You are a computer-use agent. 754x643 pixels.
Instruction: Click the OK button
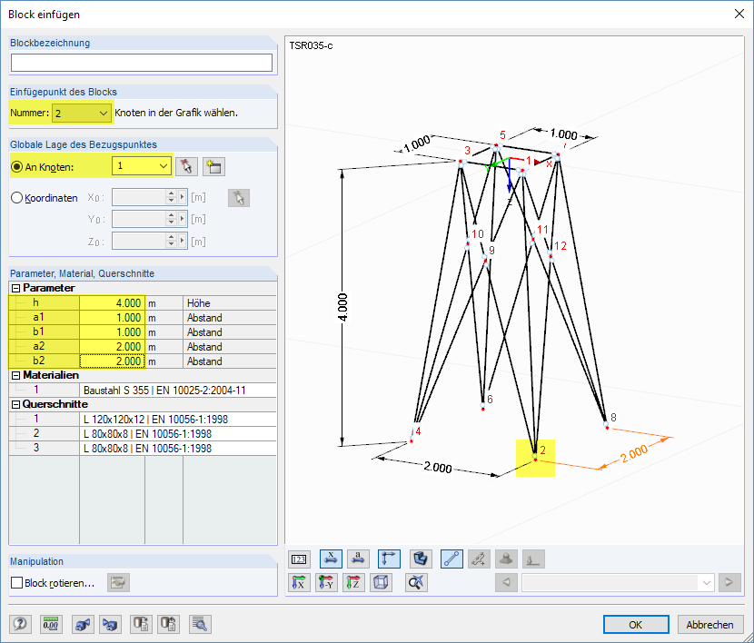tap(636, 624)
